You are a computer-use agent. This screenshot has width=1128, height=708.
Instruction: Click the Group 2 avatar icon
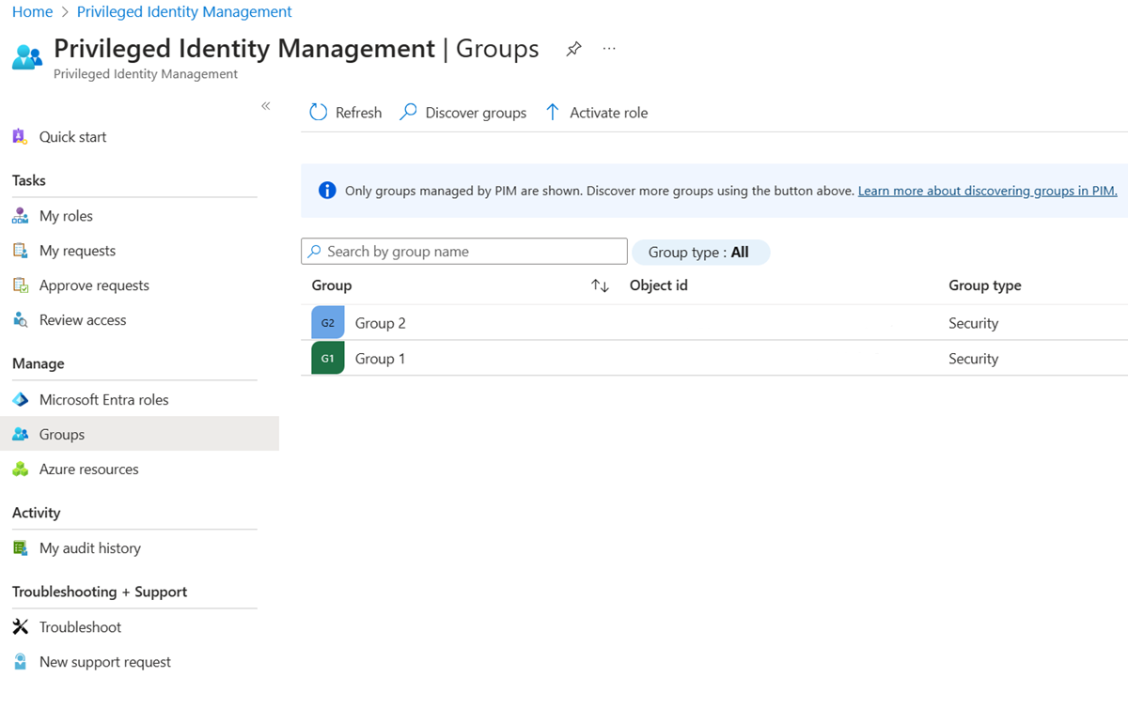click(x=328, y=323)
